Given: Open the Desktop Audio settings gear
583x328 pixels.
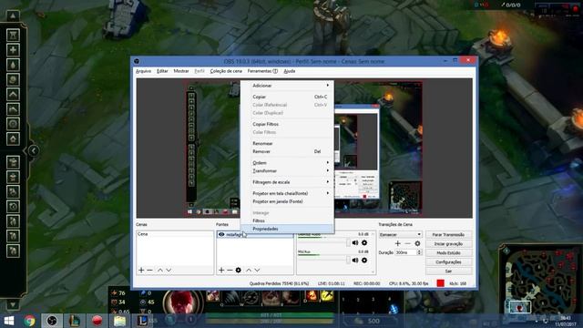Looking at the screenshot, I should [364, 243].
